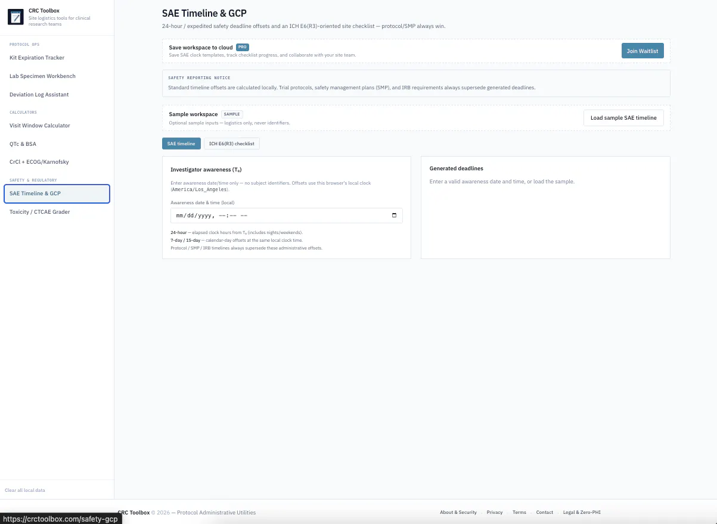
Task: Click Clear all local data
Action: 25,490
